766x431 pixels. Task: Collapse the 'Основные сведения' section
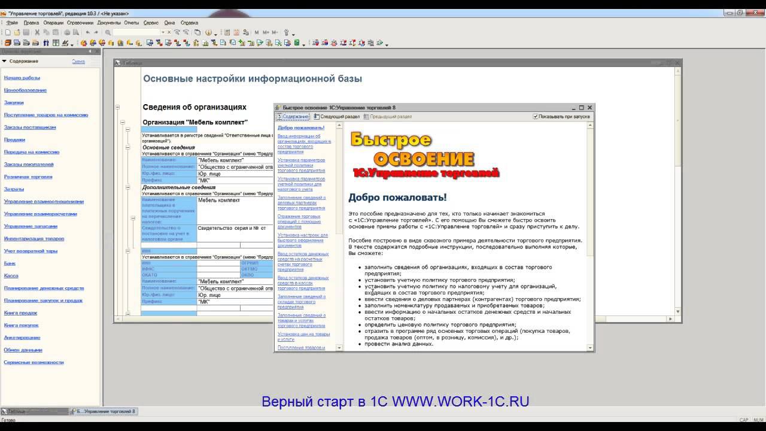tap(127, 147)
